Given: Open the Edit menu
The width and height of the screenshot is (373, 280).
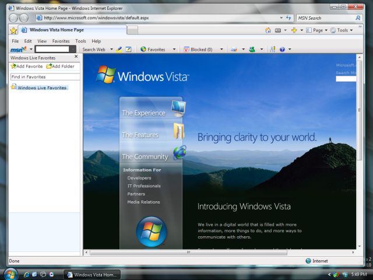Looking at the screenshot, I should pyautogui.click(x=28, y=41).
